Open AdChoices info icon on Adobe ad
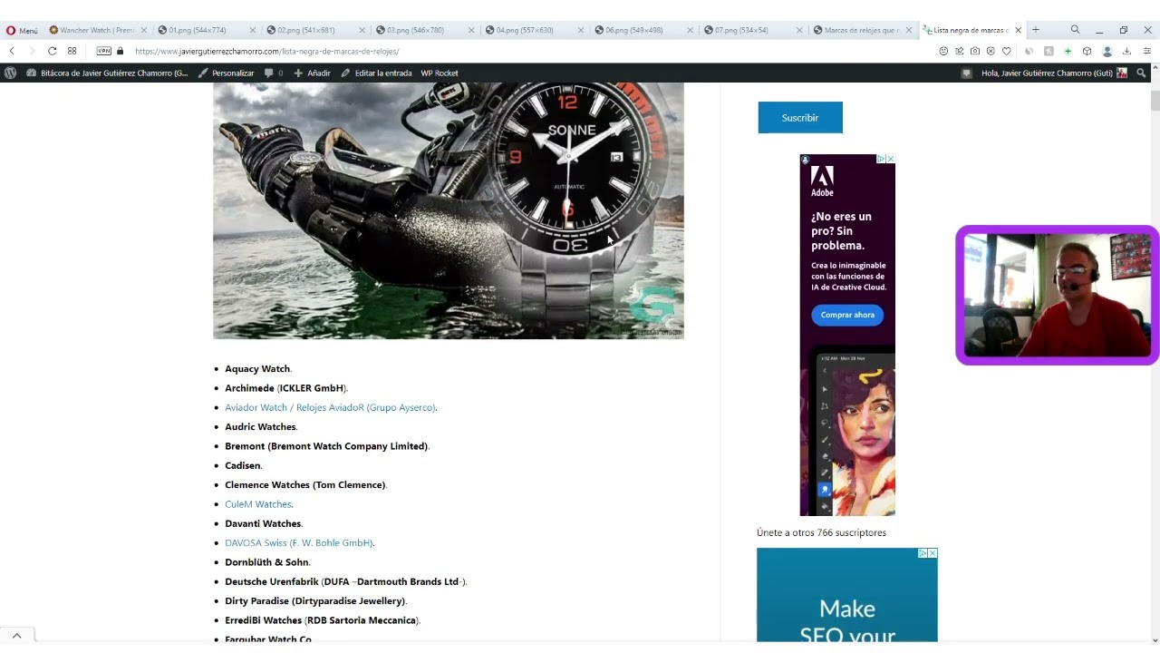1160x653 pixels. [x=881, y=159]
